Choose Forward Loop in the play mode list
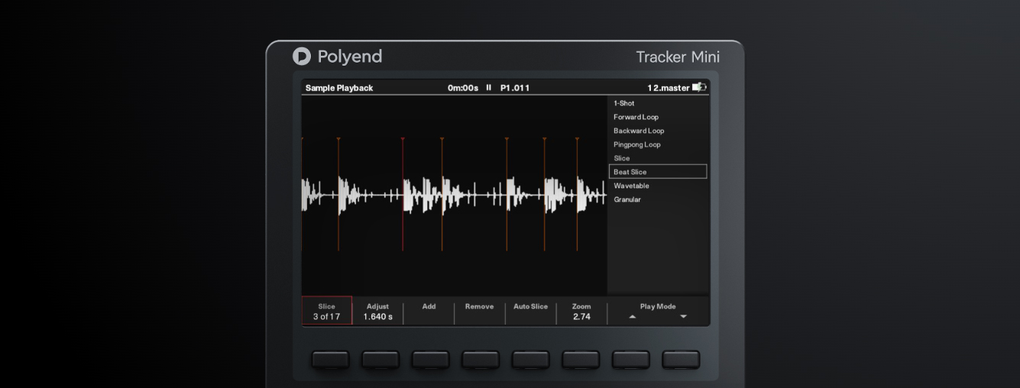Image resolution: width=1020 pixels, height=388 pixels. click(636, 117)
